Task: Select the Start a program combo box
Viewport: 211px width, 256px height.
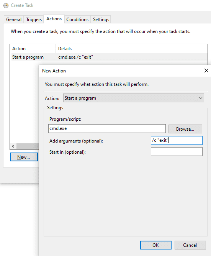Action: click(134, 98)
